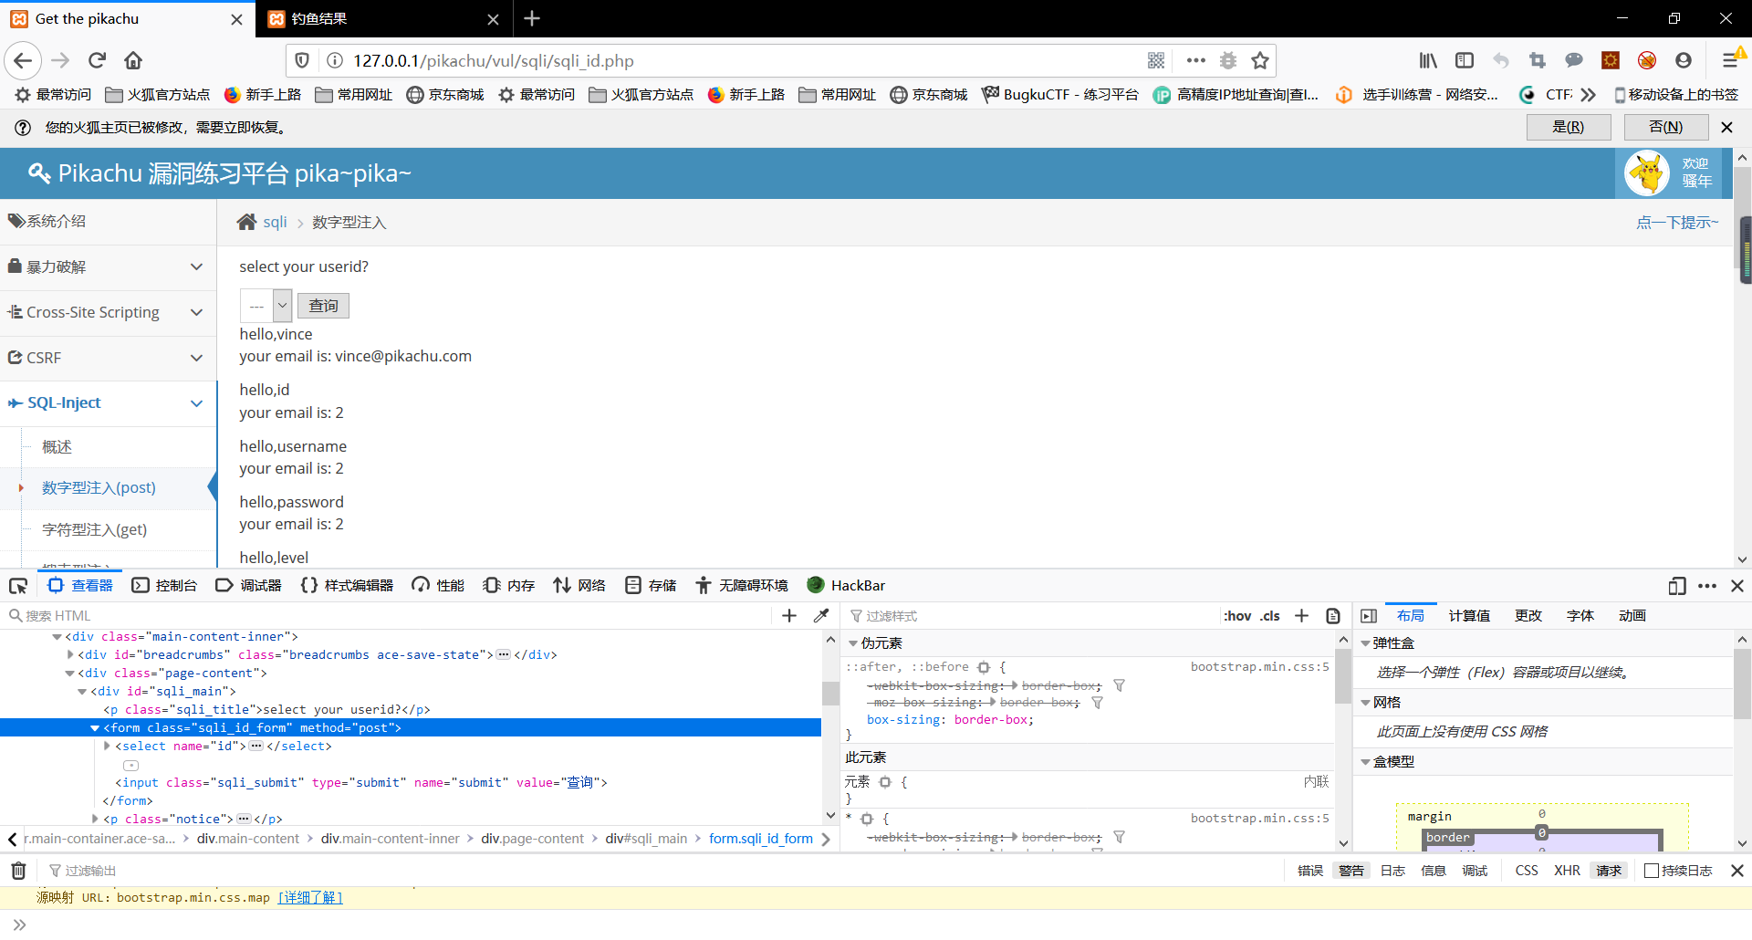Enable the persist logs checkbox
Viewport: 1752px width, 940px height.
(x=1651, y=871)
